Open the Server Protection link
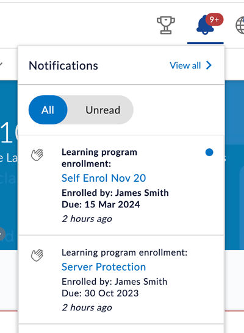 [104, 267]
